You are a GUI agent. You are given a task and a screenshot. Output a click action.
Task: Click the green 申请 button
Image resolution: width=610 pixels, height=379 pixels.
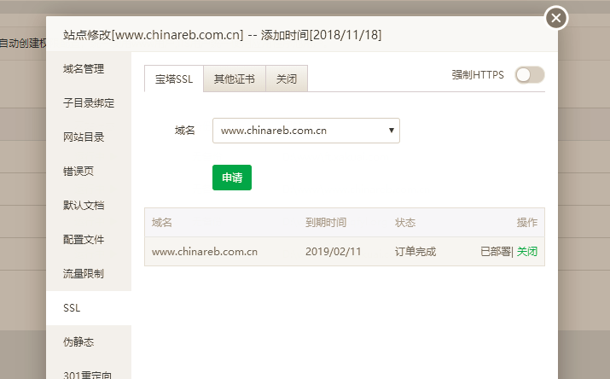pyautogui.click(x=232, y=178)
